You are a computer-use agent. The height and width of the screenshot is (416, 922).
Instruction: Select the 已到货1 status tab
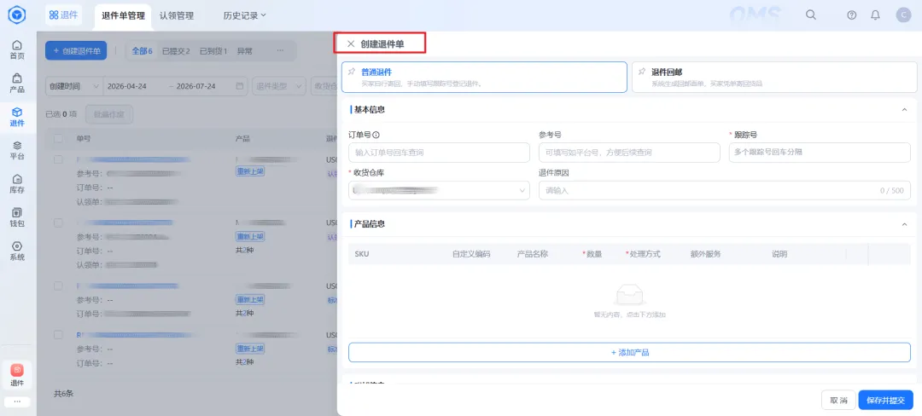point(213,51)
